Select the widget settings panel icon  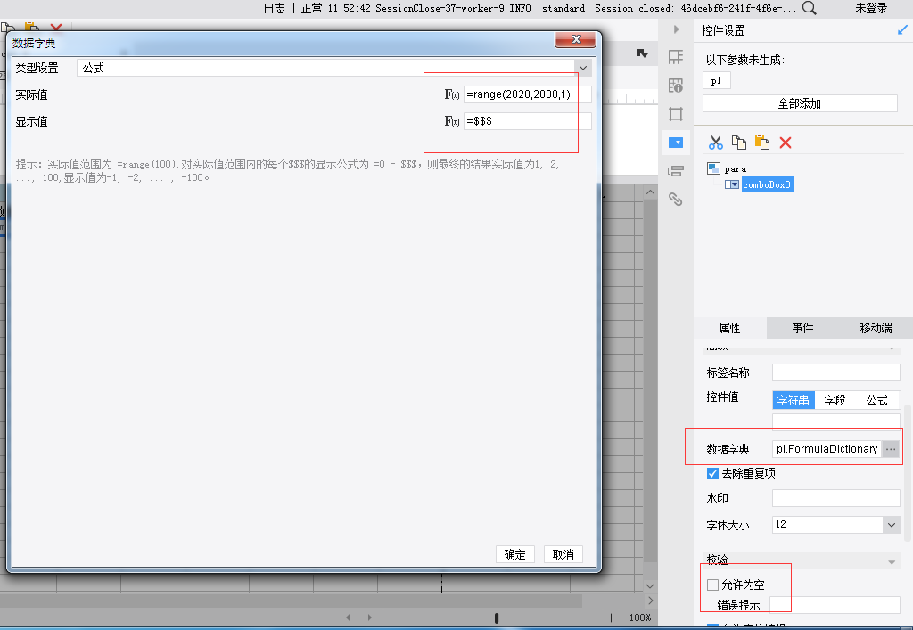(x=676, y=143)
